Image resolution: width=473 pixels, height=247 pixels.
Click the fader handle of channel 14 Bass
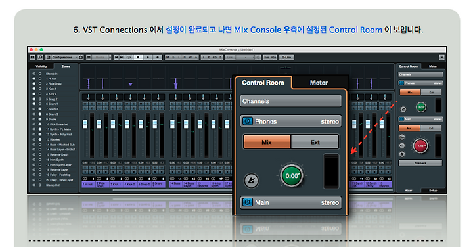tap(172, 124)
